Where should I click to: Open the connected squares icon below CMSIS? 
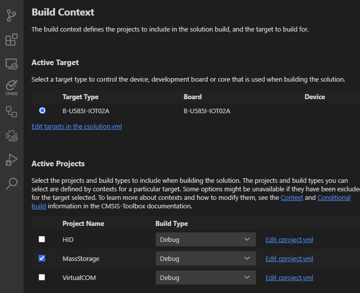pos(11,111)
